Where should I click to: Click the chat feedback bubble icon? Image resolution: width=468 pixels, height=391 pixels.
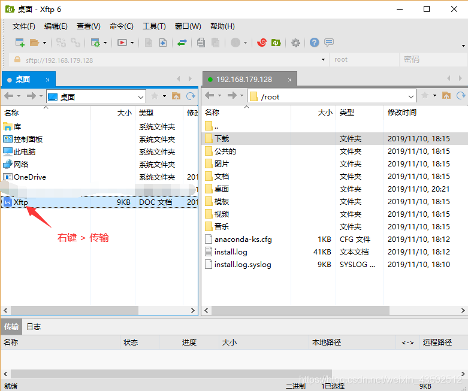tap(328, 43)
